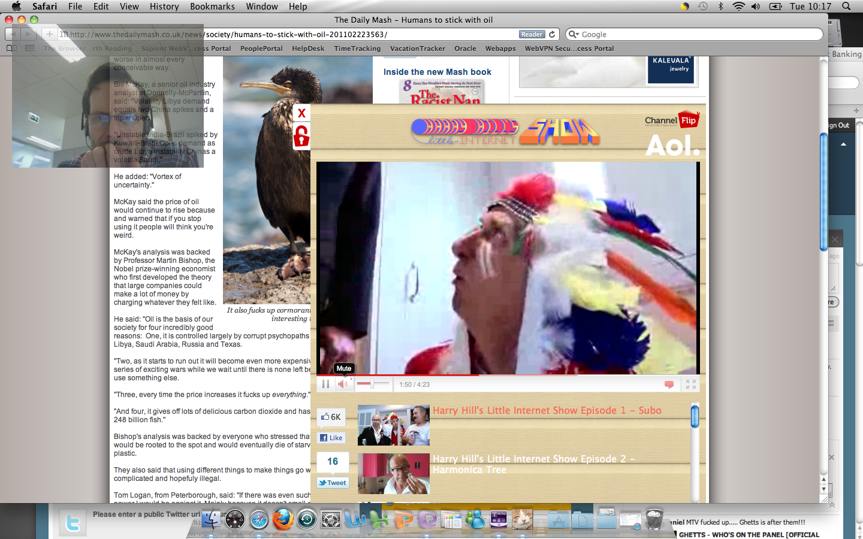
Task: Click the red padlock icon beside the video
Action: [301, 136]
